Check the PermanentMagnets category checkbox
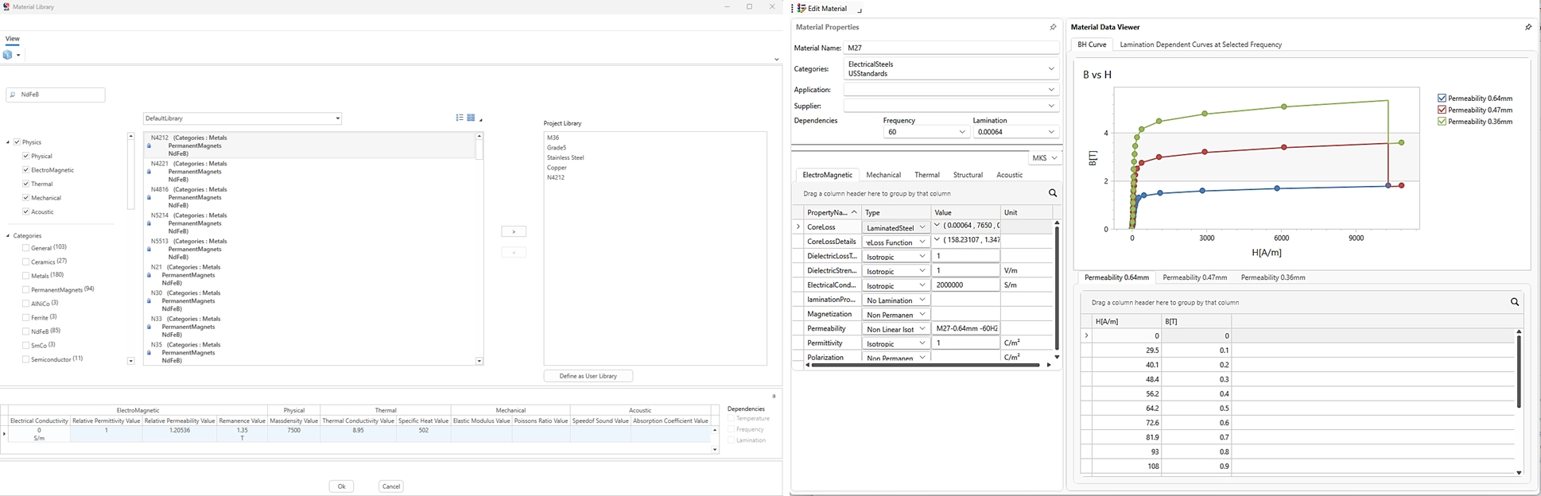The image size is (1541, 496). (26, 289)
